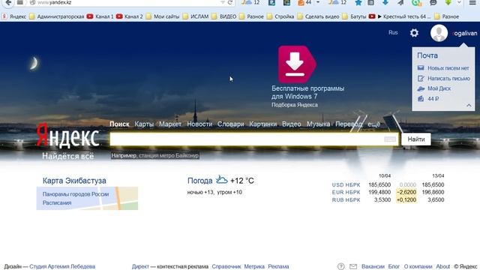Open the Яндекс bookmark

13,16
